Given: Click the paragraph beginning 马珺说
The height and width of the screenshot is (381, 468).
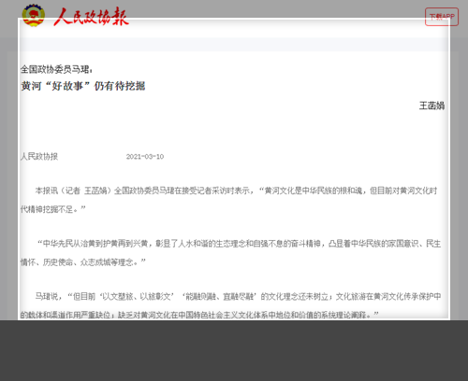Looking at the screenshot, I should [x=230, y=305].
